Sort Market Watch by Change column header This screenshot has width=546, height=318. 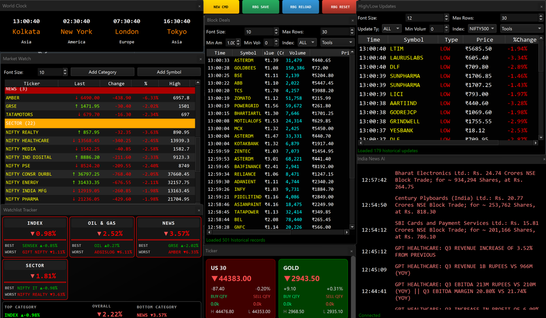(x=116, y=83)
